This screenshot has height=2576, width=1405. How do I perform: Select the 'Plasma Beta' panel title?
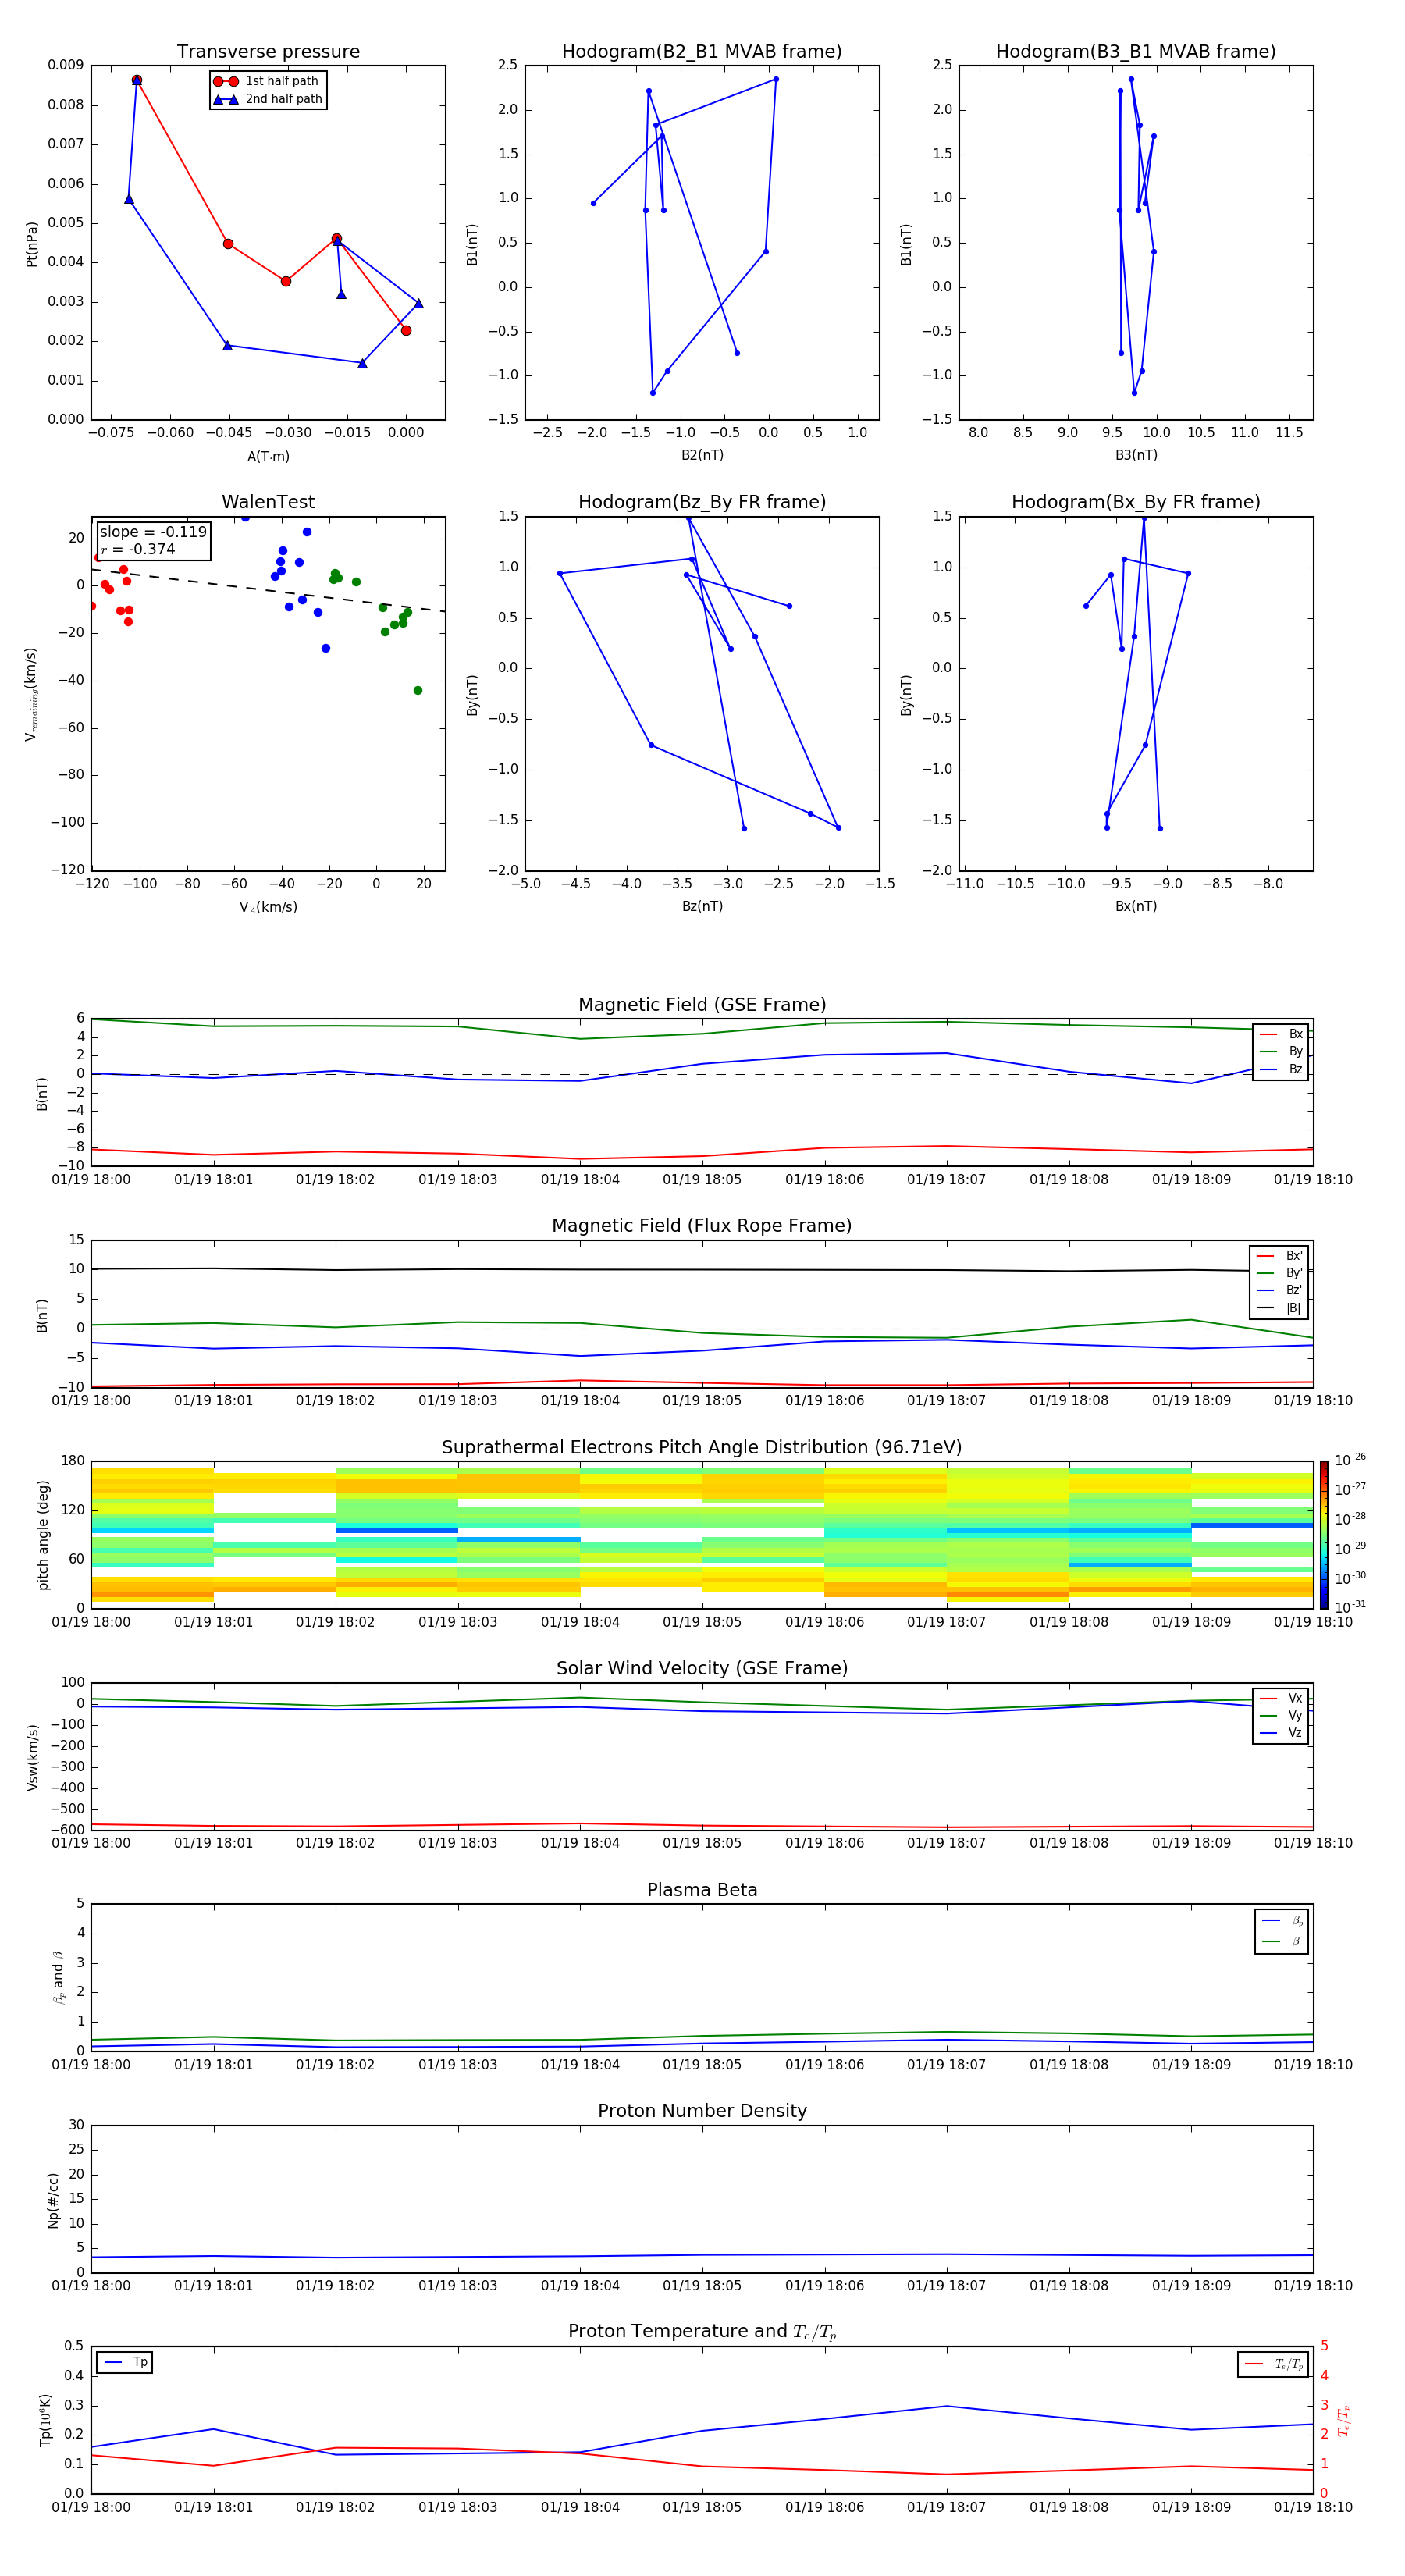702,1890
